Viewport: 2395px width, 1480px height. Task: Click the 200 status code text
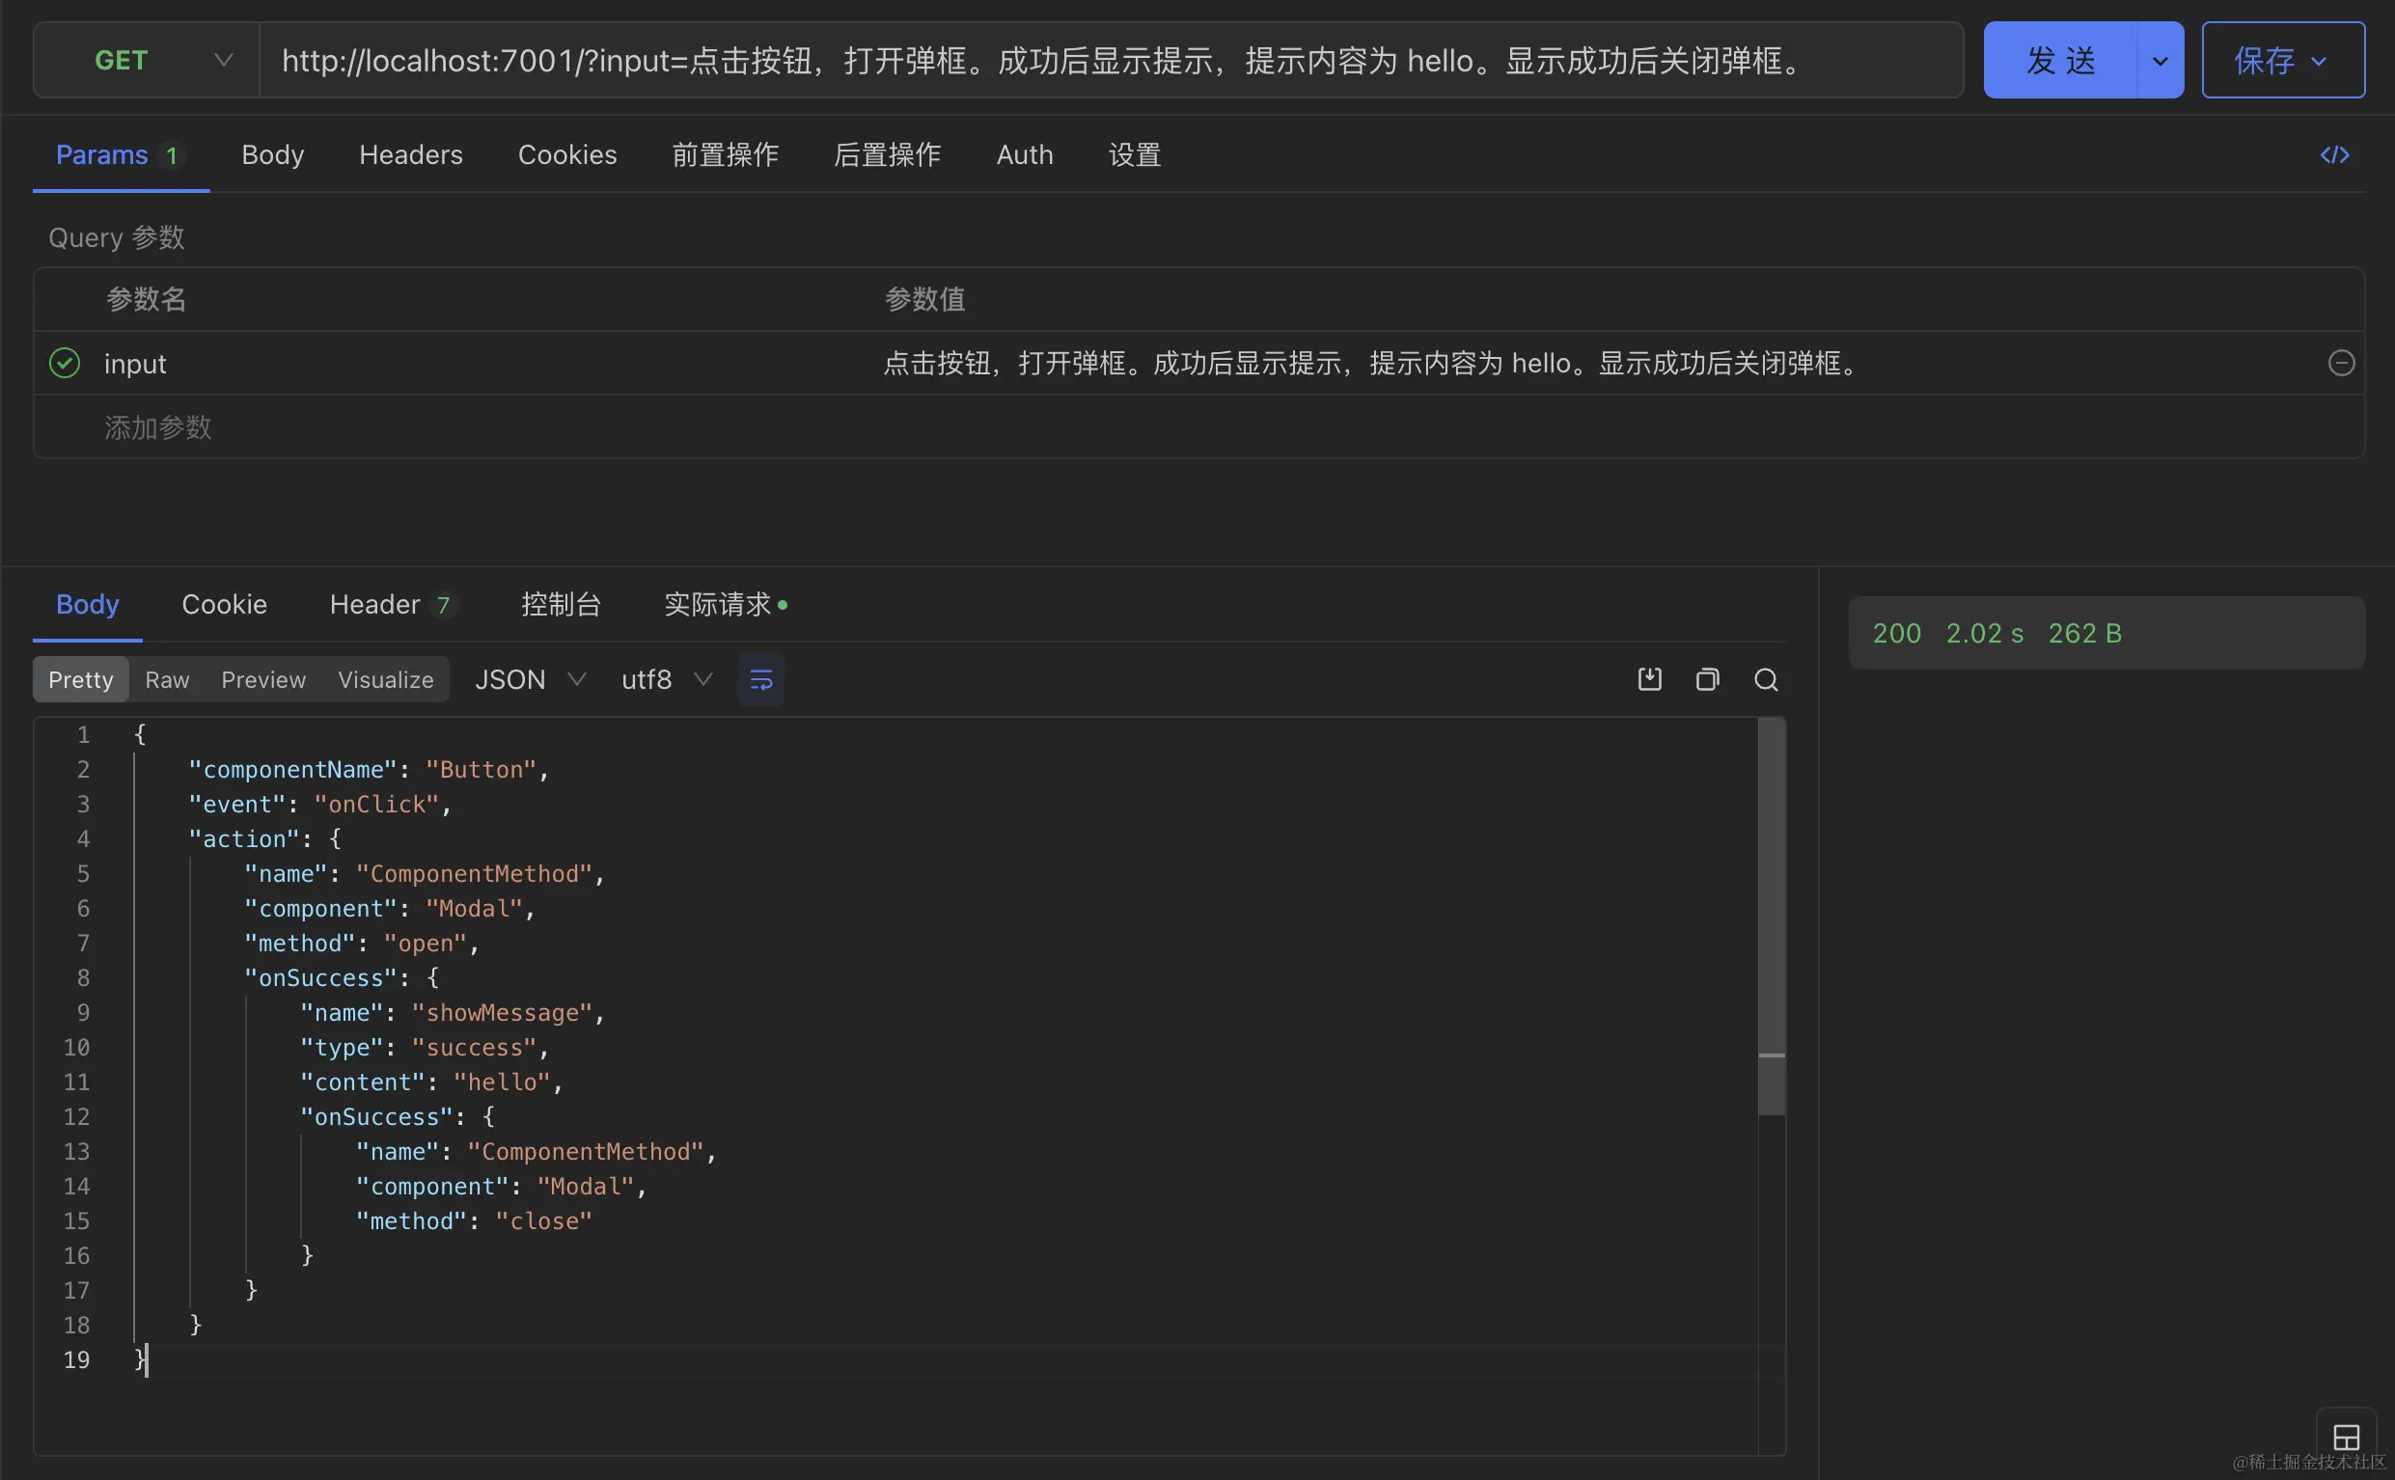[1896, 633]
